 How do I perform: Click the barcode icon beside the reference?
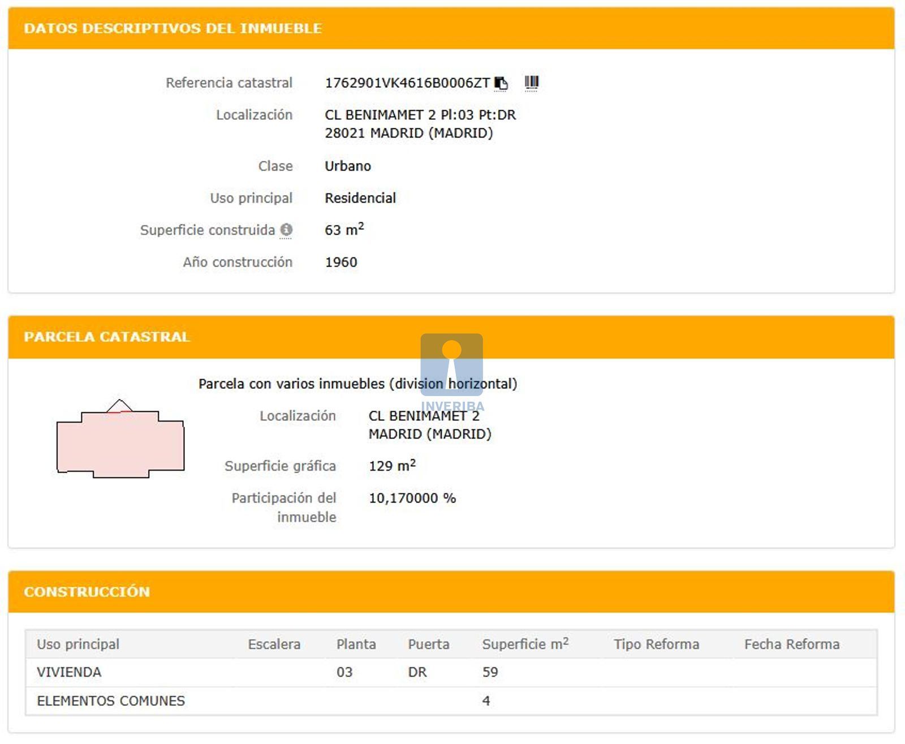[531, 83]
